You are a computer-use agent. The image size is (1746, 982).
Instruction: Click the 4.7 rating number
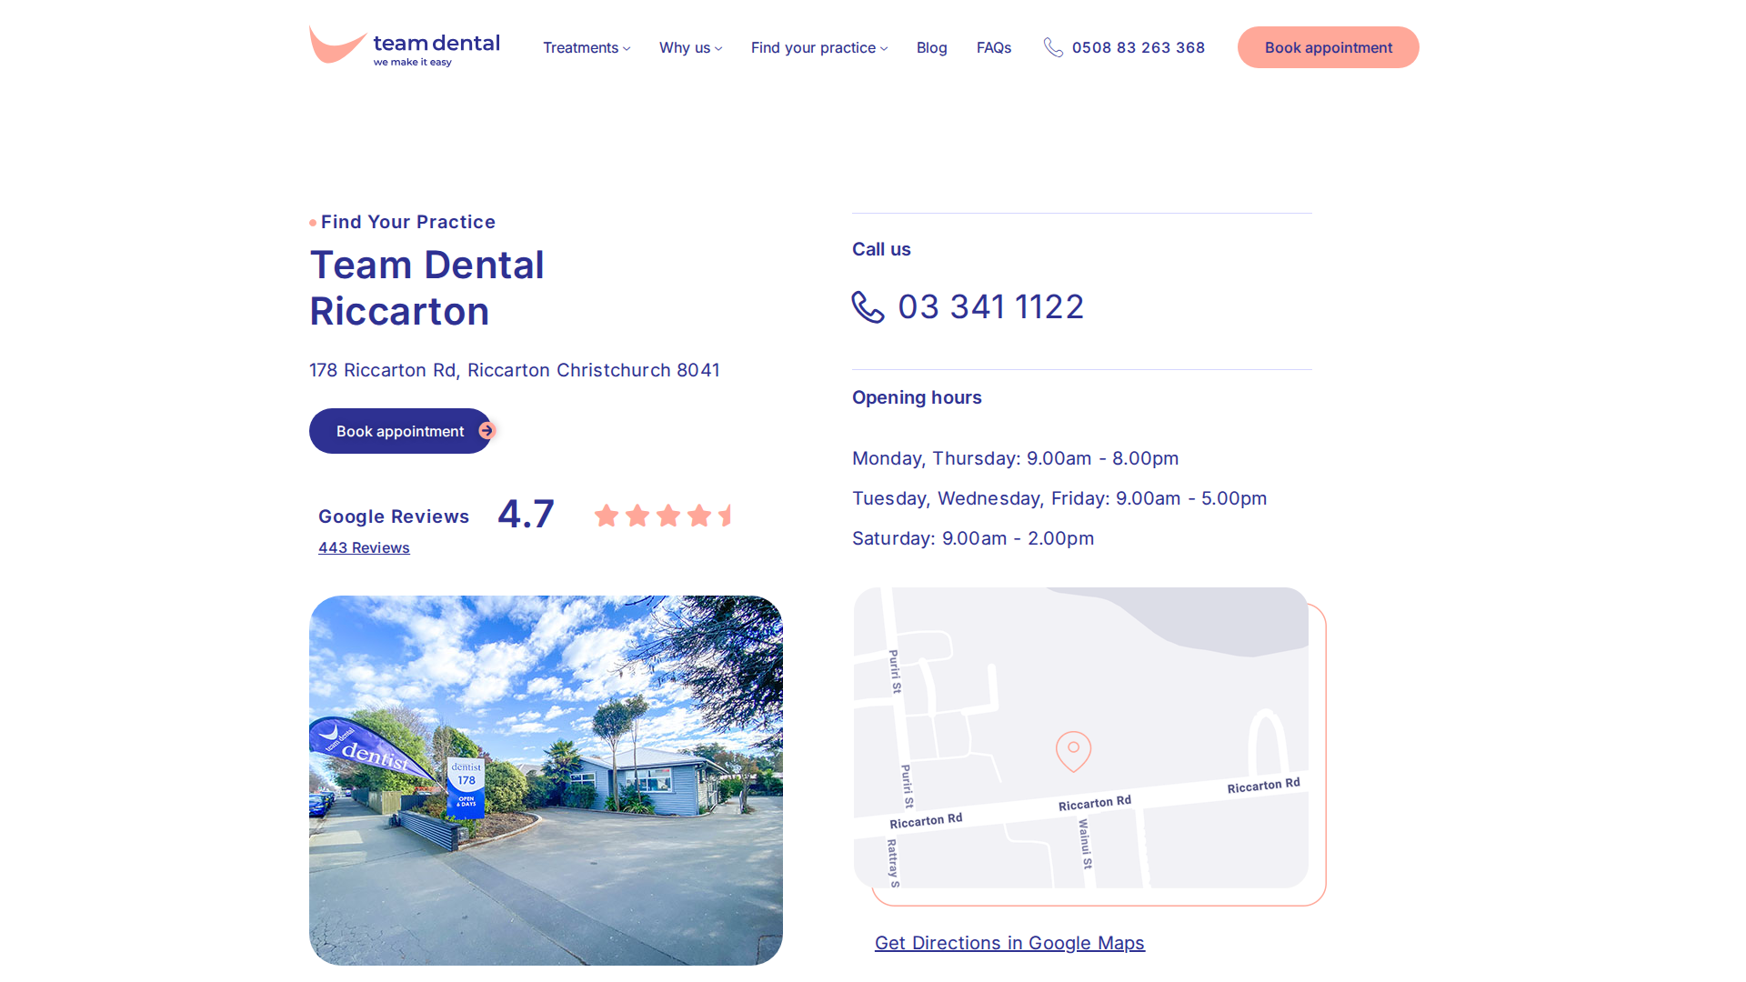[526, 515]
